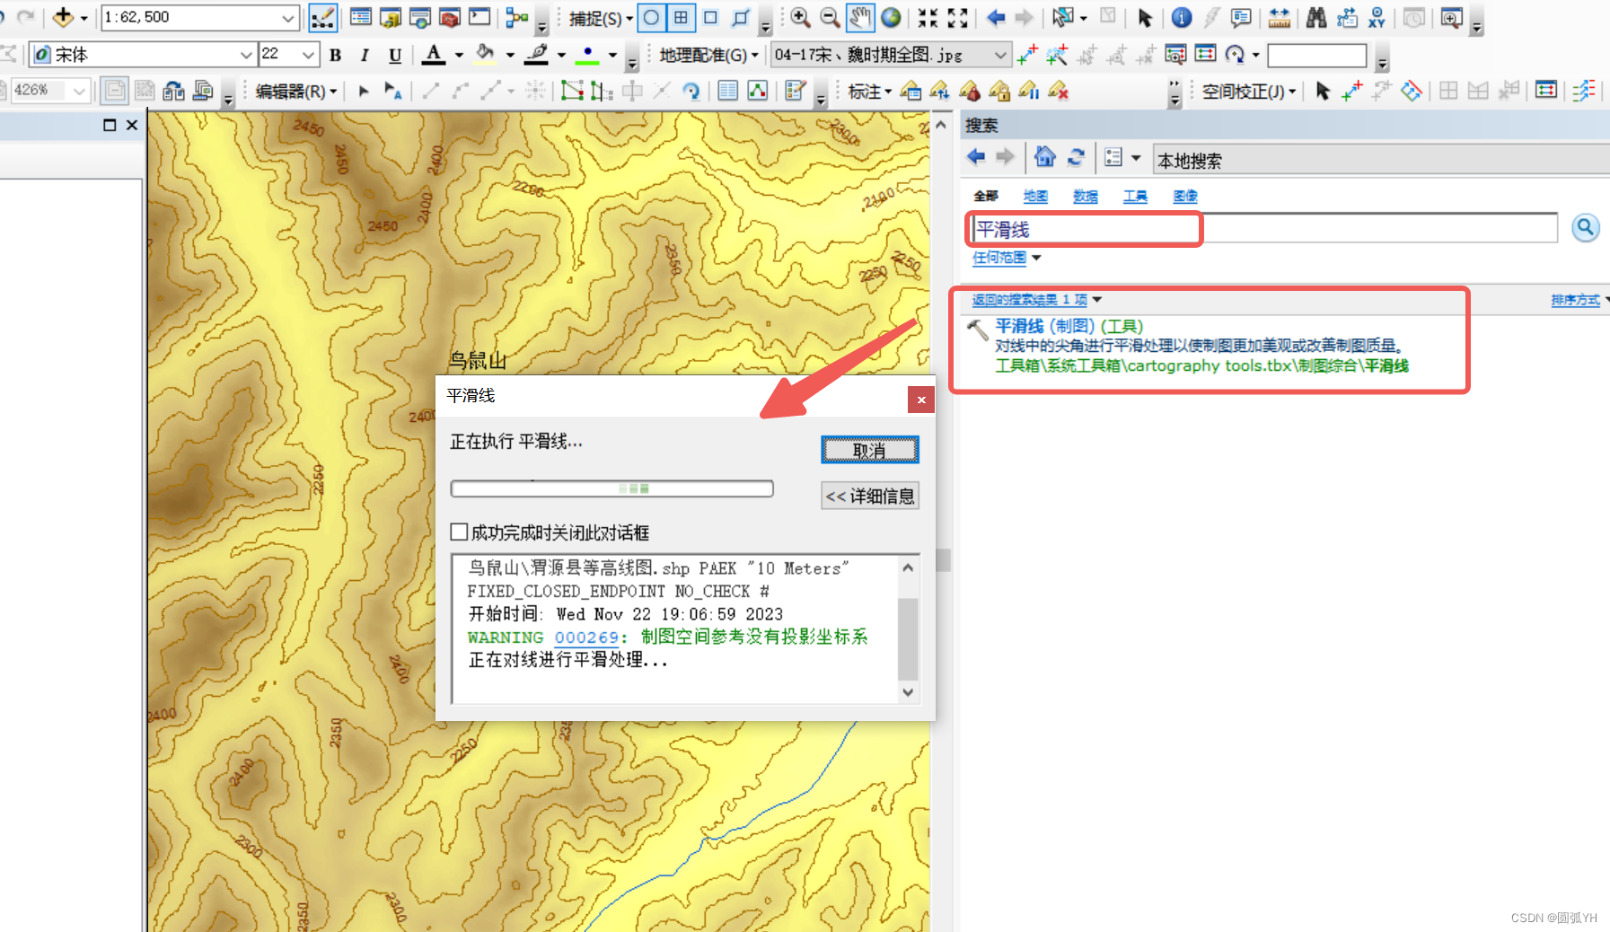Open georeferencing link table view
The image size is (1610, 932).
(1205, 55)
